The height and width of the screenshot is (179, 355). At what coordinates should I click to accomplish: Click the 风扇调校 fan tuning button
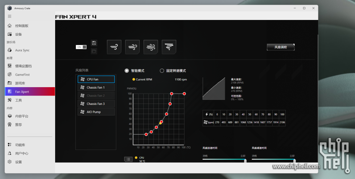pos(281,47)
